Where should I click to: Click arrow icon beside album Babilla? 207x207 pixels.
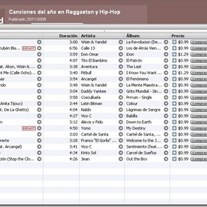point(166,116)
